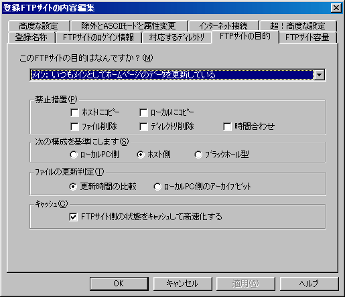Select the ローカルPC側 radio button
Screen dimensions: 345x297
74,155
